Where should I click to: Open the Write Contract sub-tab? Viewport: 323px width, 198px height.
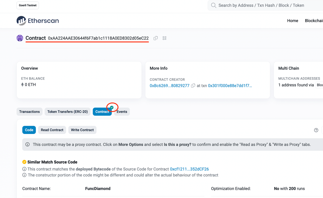(x=82, y=130)
